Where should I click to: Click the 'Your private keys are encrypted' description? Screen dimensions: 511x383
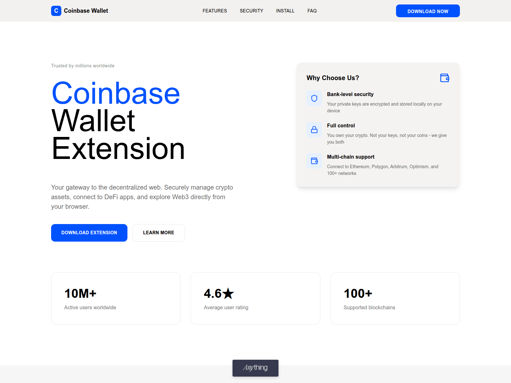pyautogui.click(x=385, y=107)
